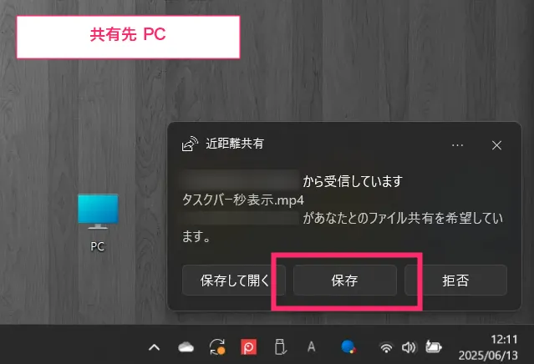Screen dimensions: 534x364
Task: Open the notification's three-dots options menu
Action: (457, 145)
